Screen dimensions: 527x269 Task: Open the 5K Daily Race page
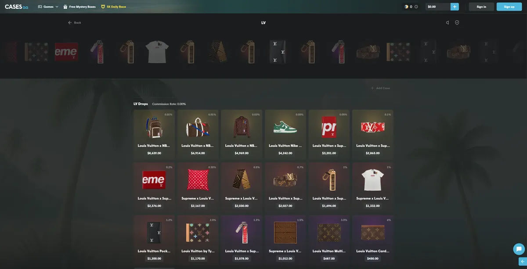point(113,7)
